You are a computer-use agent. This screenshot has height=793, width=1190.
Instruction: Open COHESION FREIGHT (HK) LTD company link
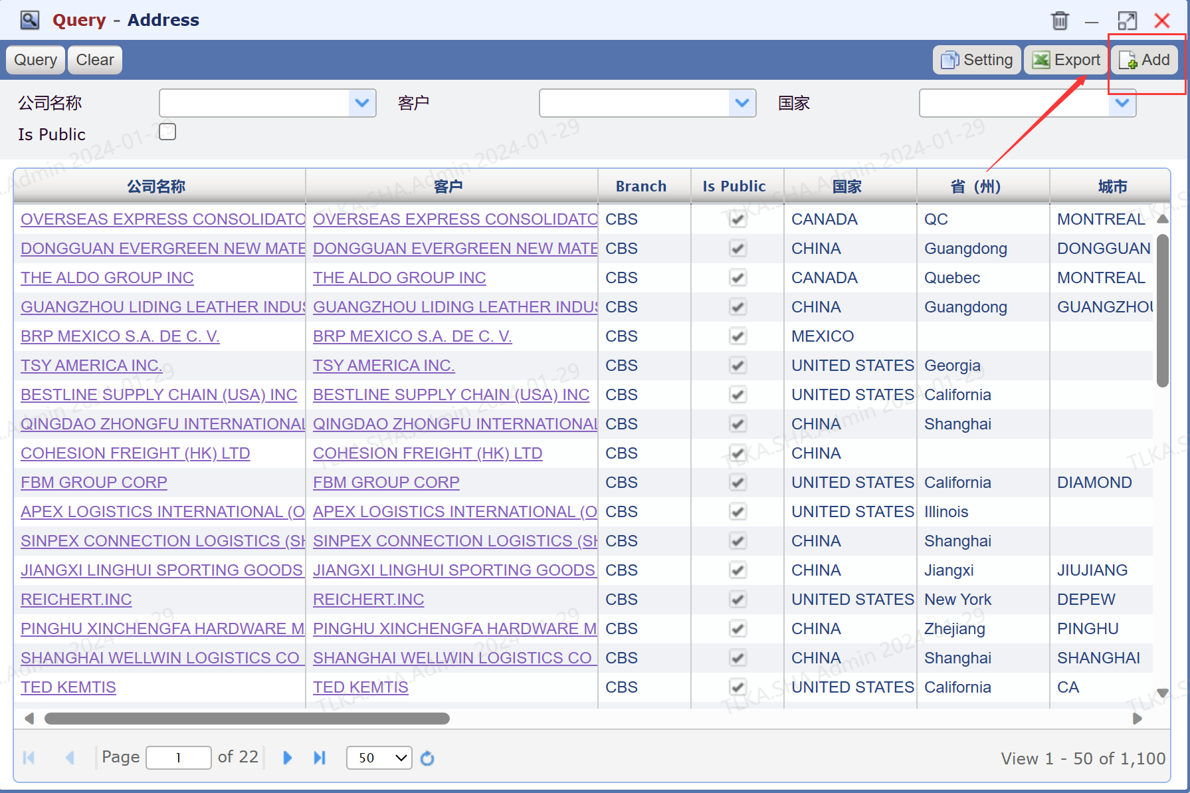(136, 453)
